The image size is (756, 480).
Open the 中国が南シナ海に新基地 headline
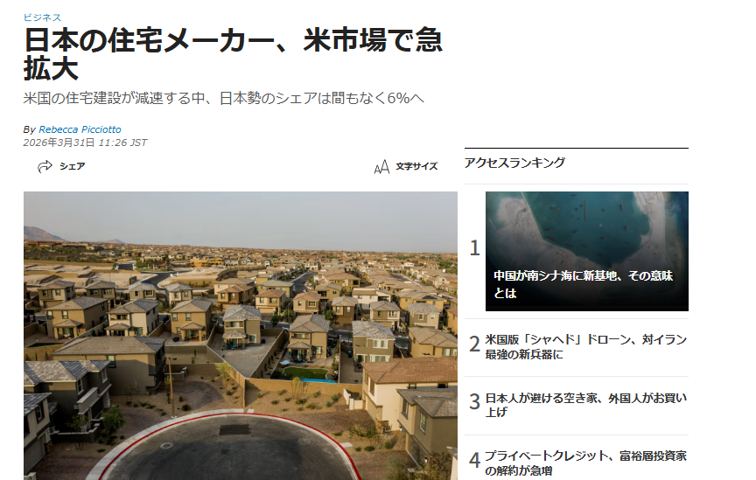point(583,284)
